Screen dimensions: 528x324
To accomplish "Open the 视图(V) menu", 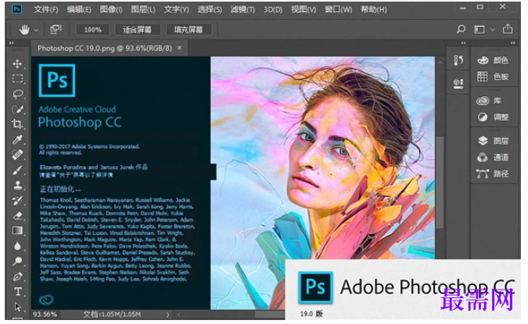I will click(304, 9).
